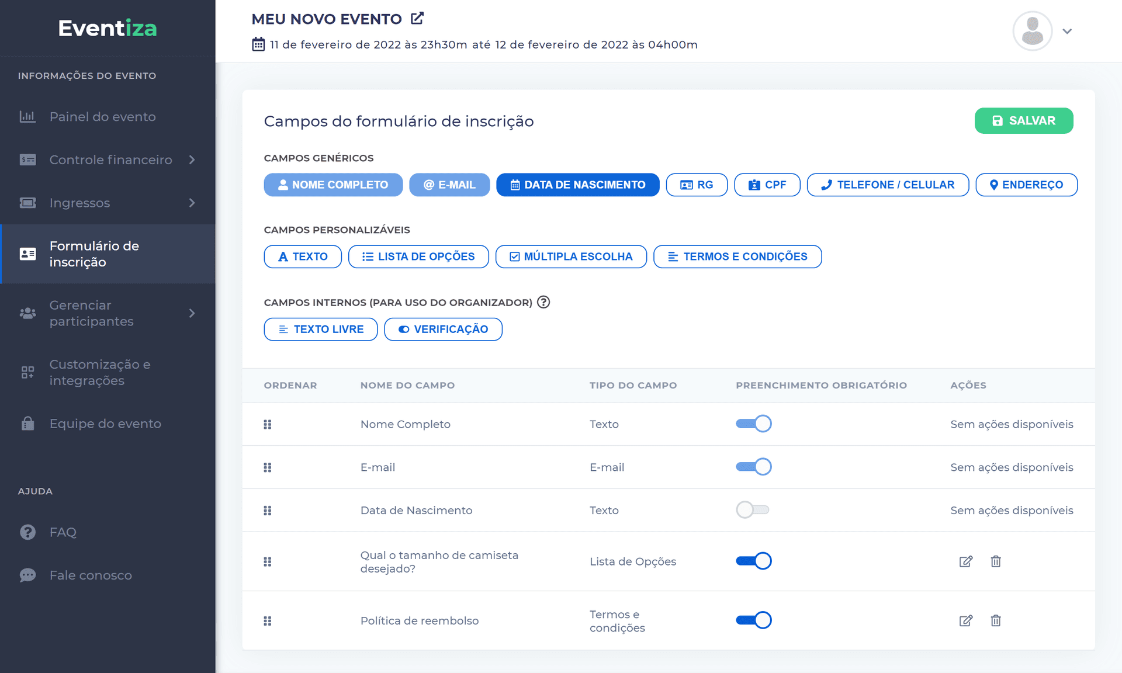The height and width of the screenshot is (673, 1122).
Task: Go to Equipe do evento section
Action: (105, 424)
